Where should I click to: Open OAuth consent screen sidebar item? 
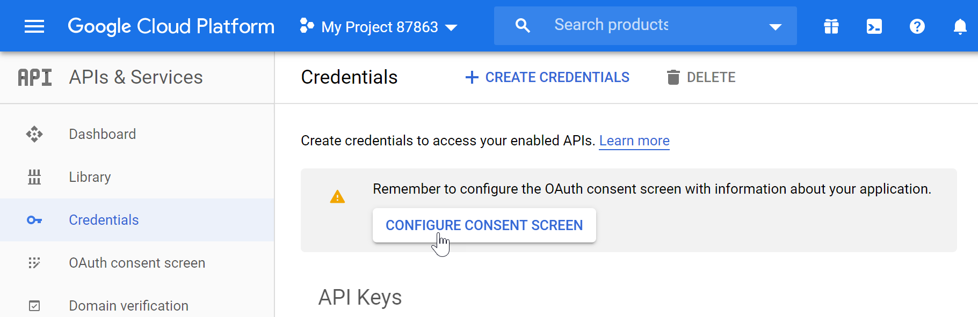coord(137,263)
